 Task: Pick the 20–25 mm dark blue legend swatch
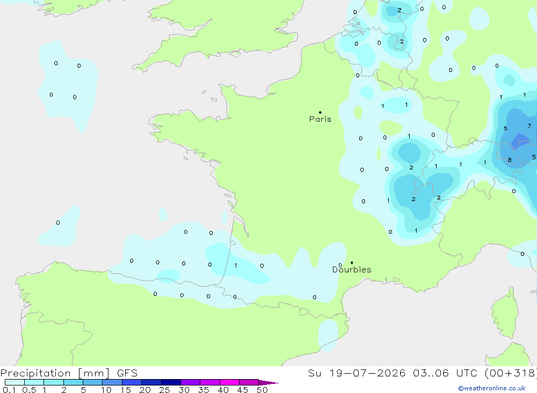151,382
